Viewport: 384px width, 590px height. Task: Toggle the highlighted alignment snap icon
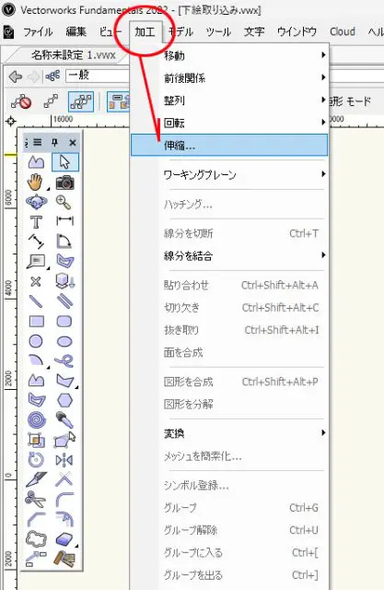point(119,101)
